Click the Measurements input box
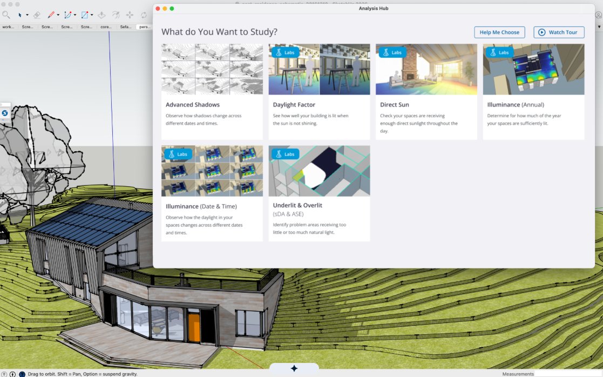This screenshot has width=603, height=377. pyautogui.click(x=568, y=374)
